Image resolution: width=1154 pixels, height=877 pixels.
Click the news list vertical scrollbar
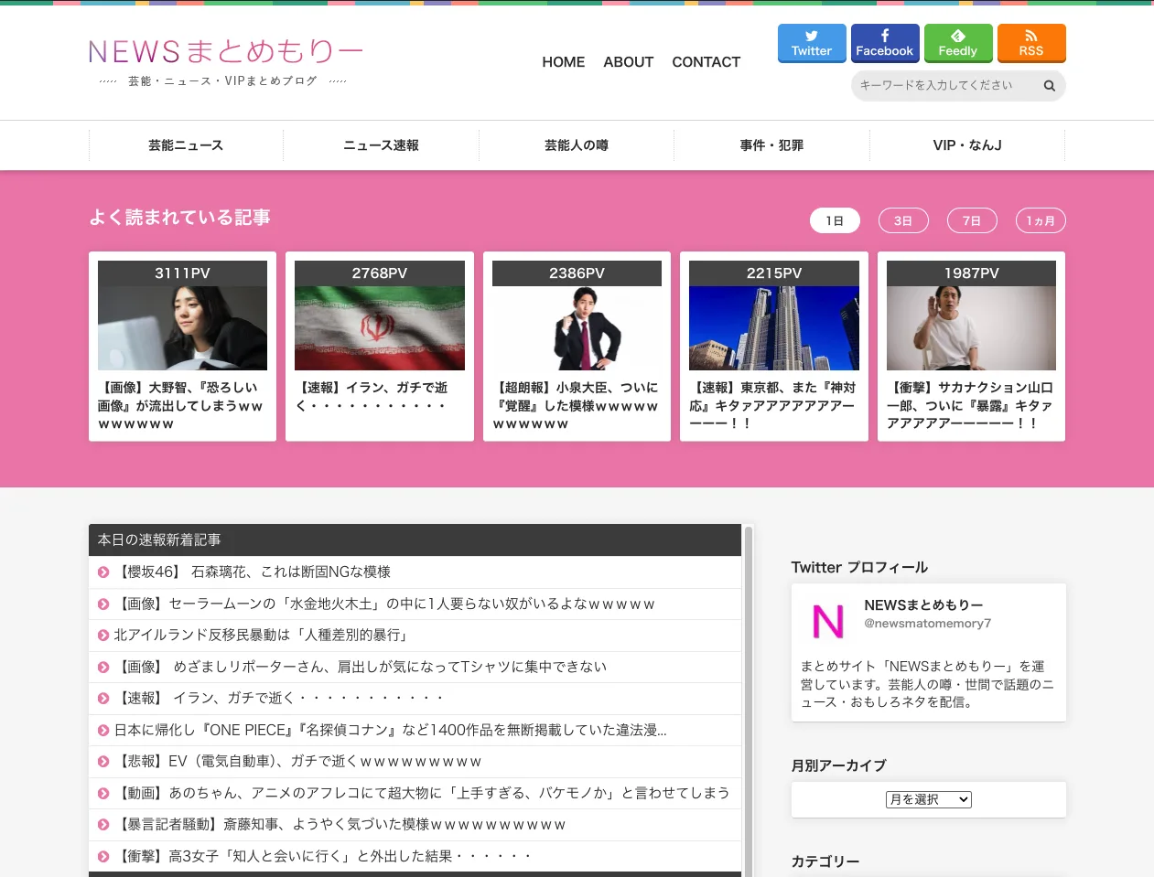pyautogui.click(x=748, y=701)
